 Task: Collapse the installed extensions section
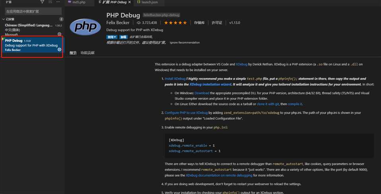4,19
